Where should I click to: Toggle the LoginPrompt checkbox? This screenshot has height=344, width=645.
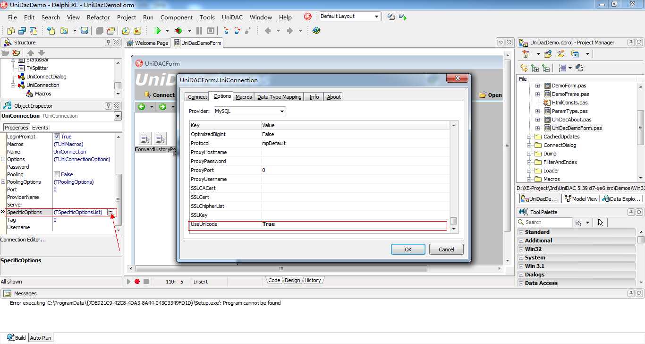(57, 137)
